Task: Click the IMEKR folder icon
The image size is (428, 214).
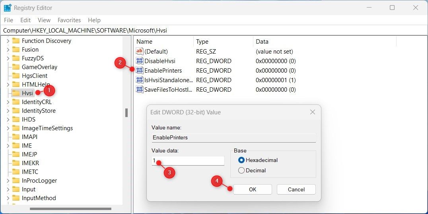Action: tap(16, 163)
